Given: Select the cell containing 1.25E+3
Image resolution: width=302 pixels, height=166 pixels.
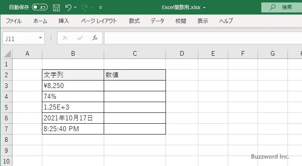Looking at the screenshot, I should 73,107.
